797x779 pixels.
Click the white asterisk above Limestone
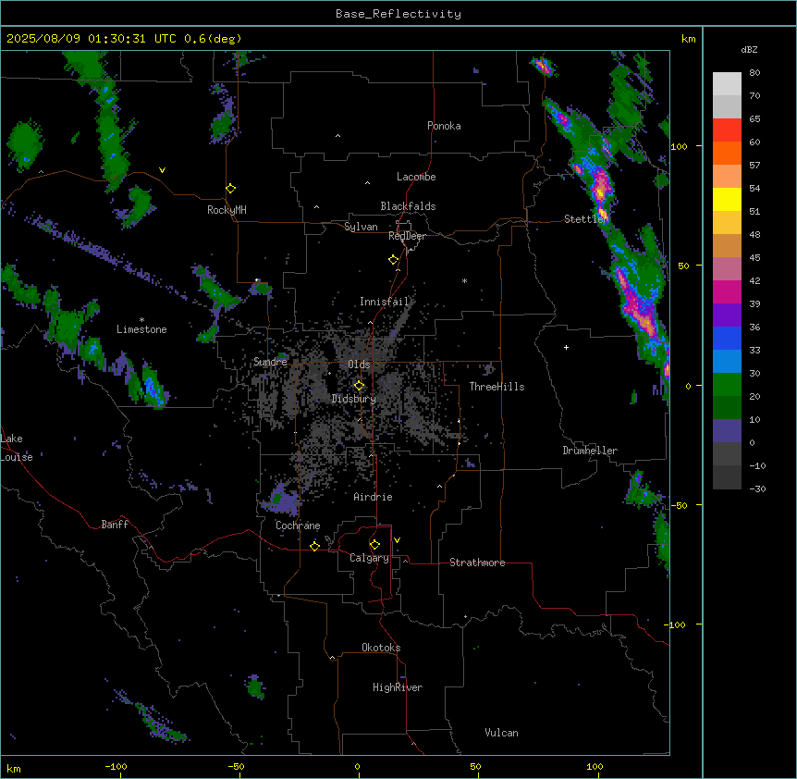click(x=142, y=320)
